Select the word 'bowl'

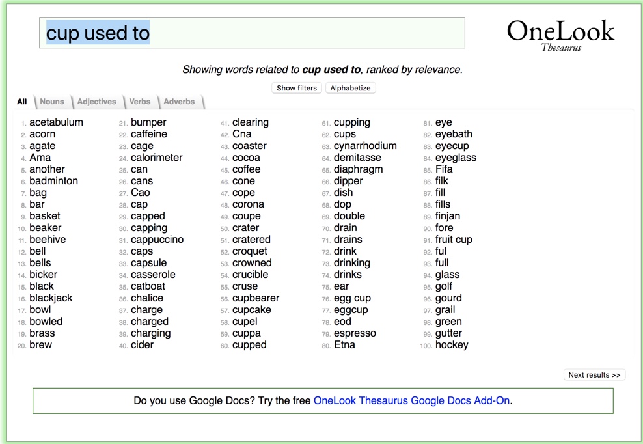[40, 310]
